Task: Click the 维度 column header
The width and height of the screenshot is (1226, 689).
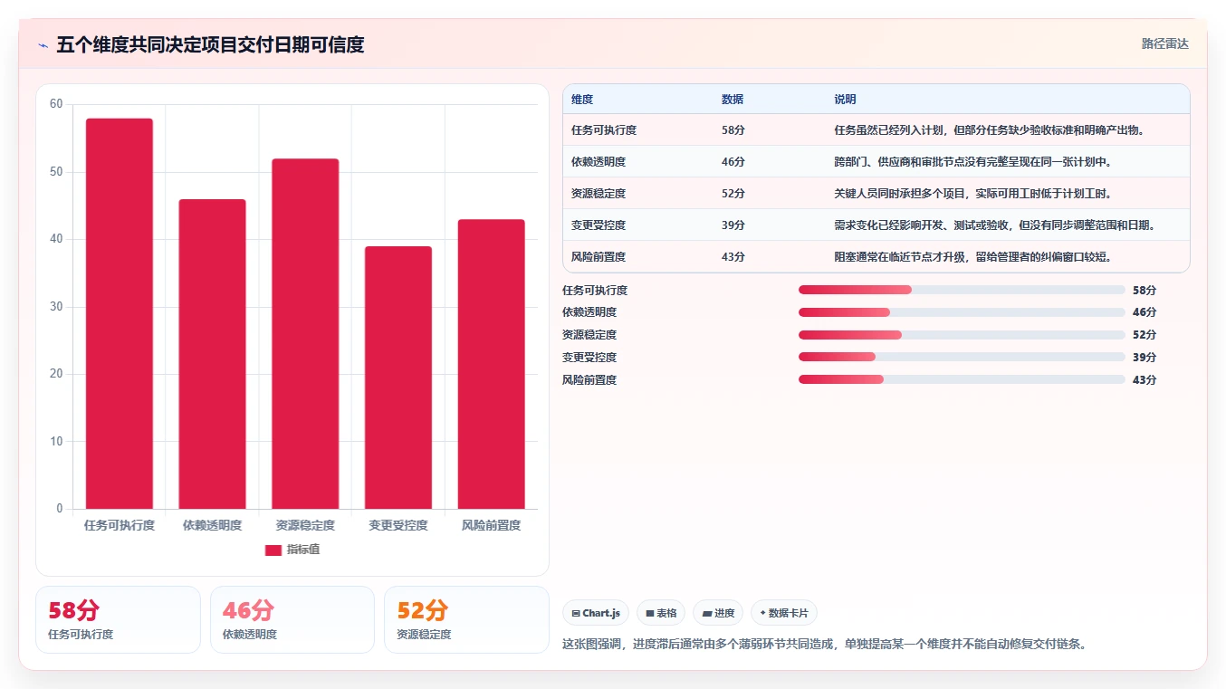Action: click(x=582, y=100)
